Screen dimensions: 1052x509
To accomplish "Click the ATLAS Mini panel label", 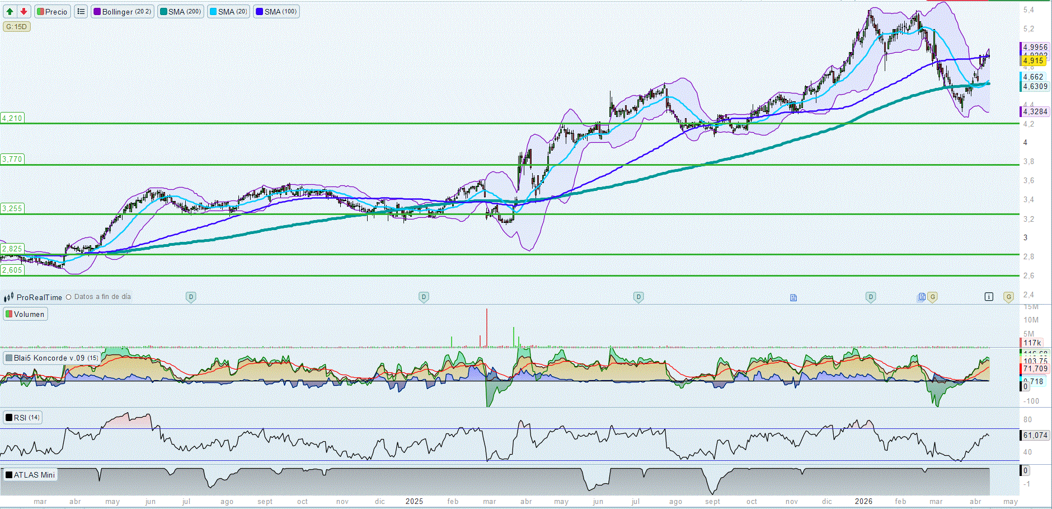I will pyautogui.click(x=31, y=475).
